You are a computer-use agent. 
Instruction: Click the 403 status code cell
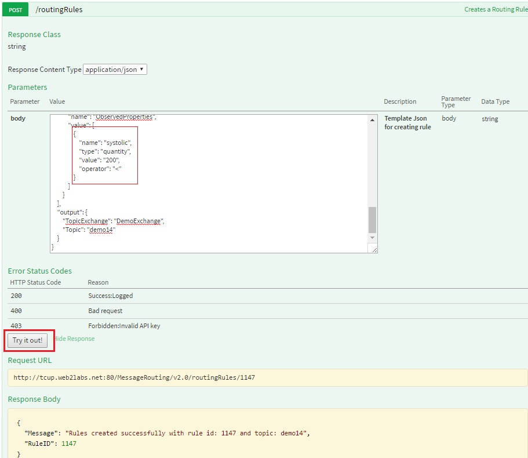pyautogui.click(x=16, y=326)
